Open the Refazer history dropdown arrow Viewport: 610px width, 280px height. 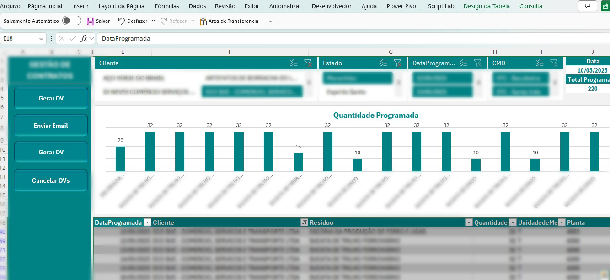(x=193, y=21)
